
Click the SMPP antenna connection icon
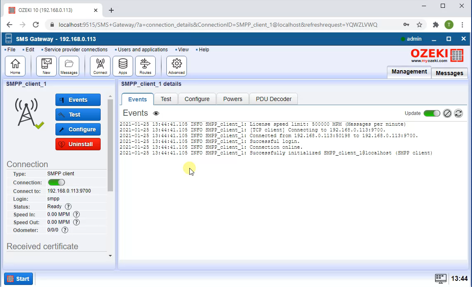click(x=29, y=113)
